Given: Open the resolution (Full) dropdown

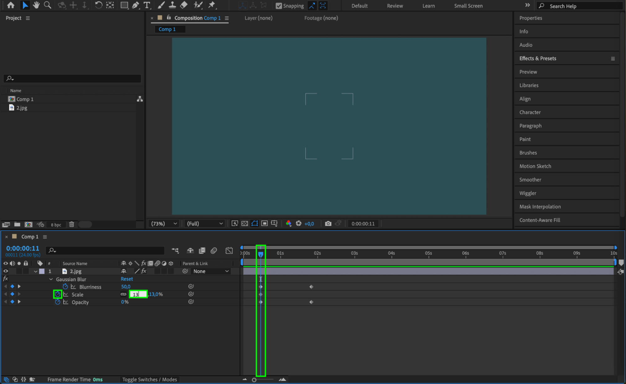Looking at the screenshot, I should 204,224.
